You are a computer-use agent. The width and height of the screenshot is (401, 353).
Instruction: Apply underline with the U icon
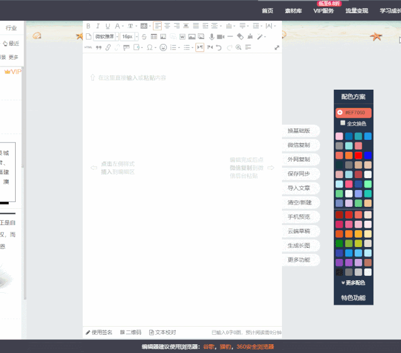(x=108, y=26)
